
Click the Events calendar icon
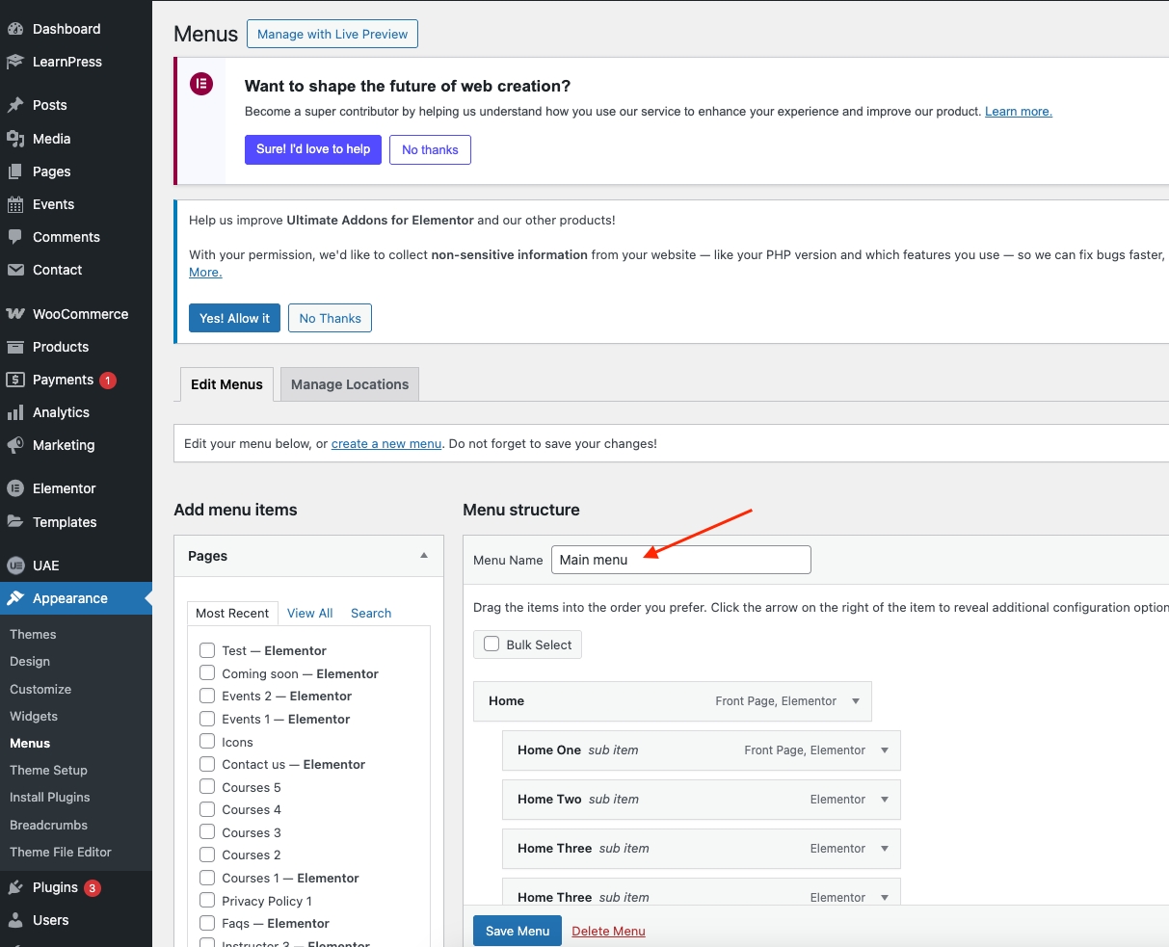click(x=15, y=204)
